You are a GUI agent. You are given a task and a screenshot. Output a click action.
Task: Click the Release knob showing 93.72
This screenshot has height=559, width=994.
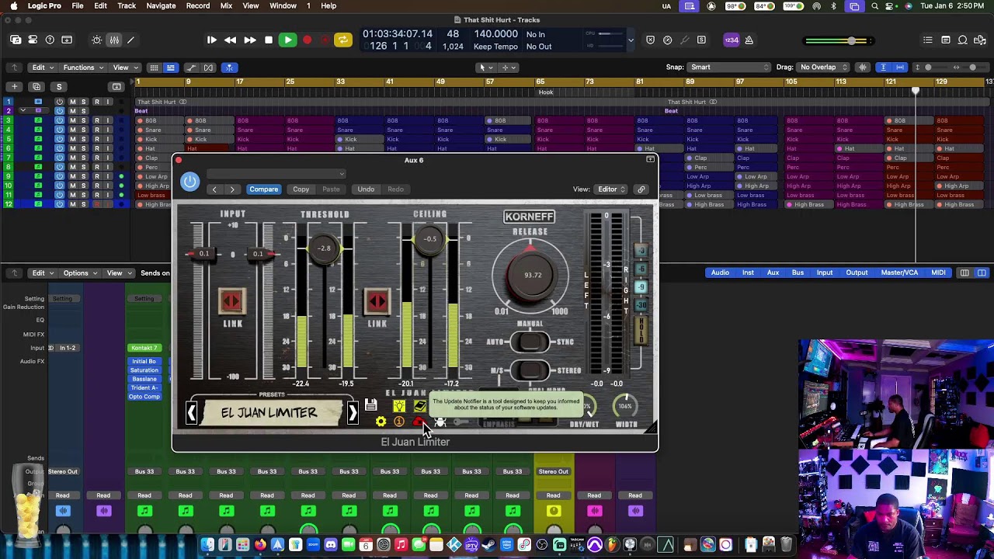pyautogui.click(x=532, y=274)
